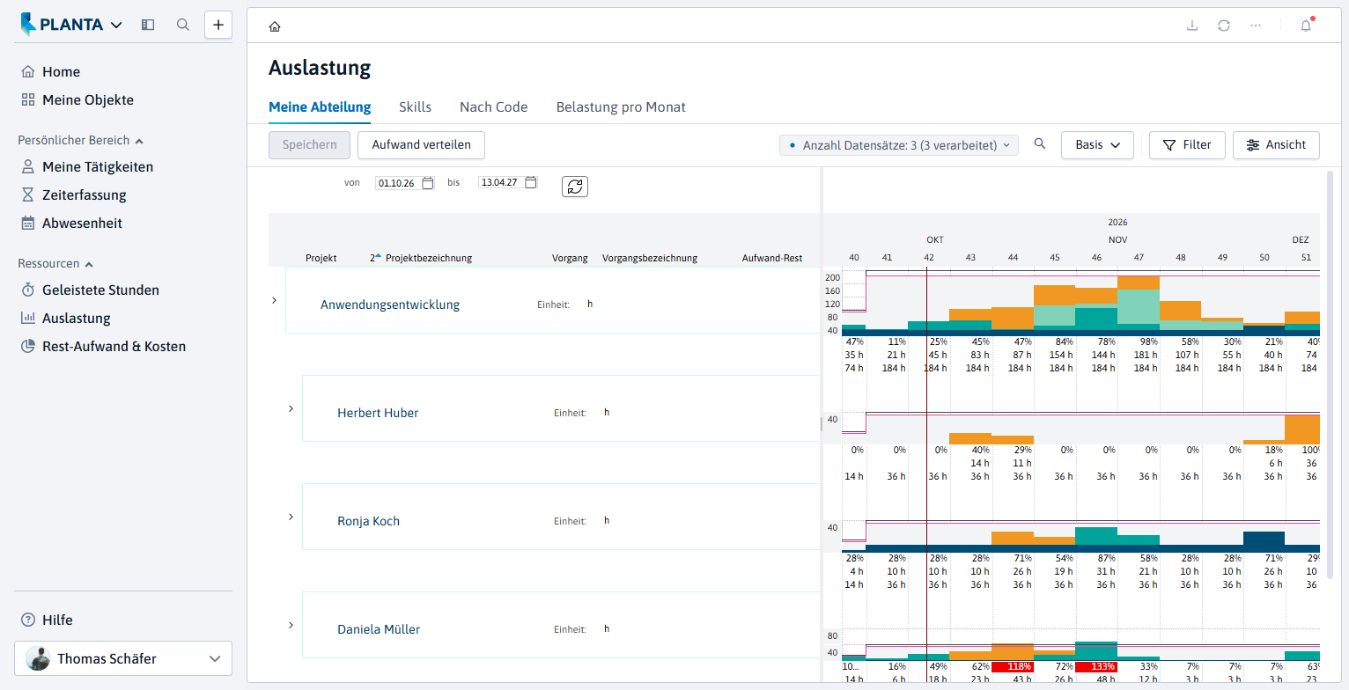
Task: Toggle the sidebar panel icon
Action: 148,25
